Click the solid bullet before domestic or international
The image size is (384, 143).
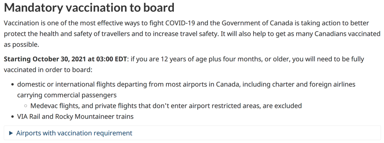(13, 85)
